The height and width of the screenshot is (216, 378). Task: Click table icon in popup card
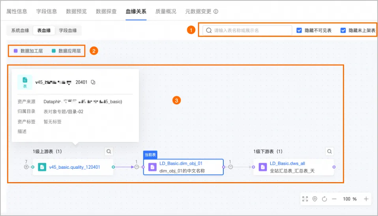tap(25, 82)
